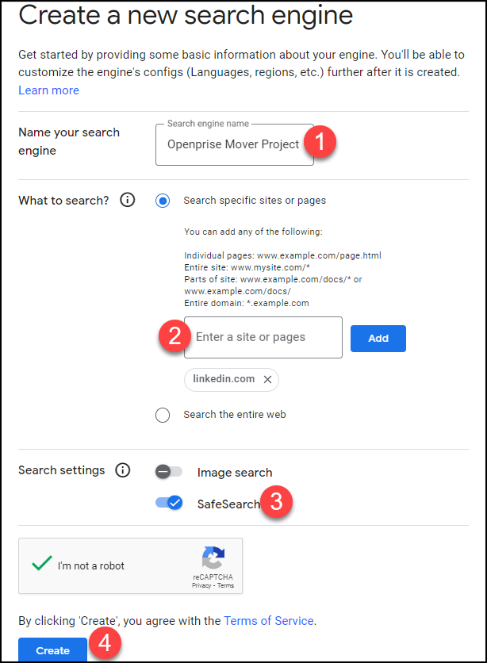Click the reCAPTCHA logo icon
Viewport: 487px width, 663px height.
coord(213,558)
